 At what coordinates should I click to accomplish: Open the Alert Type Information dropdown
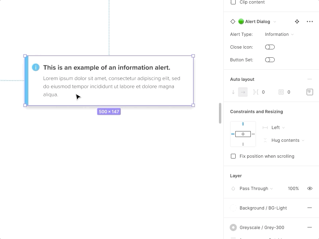coord(279,34)
